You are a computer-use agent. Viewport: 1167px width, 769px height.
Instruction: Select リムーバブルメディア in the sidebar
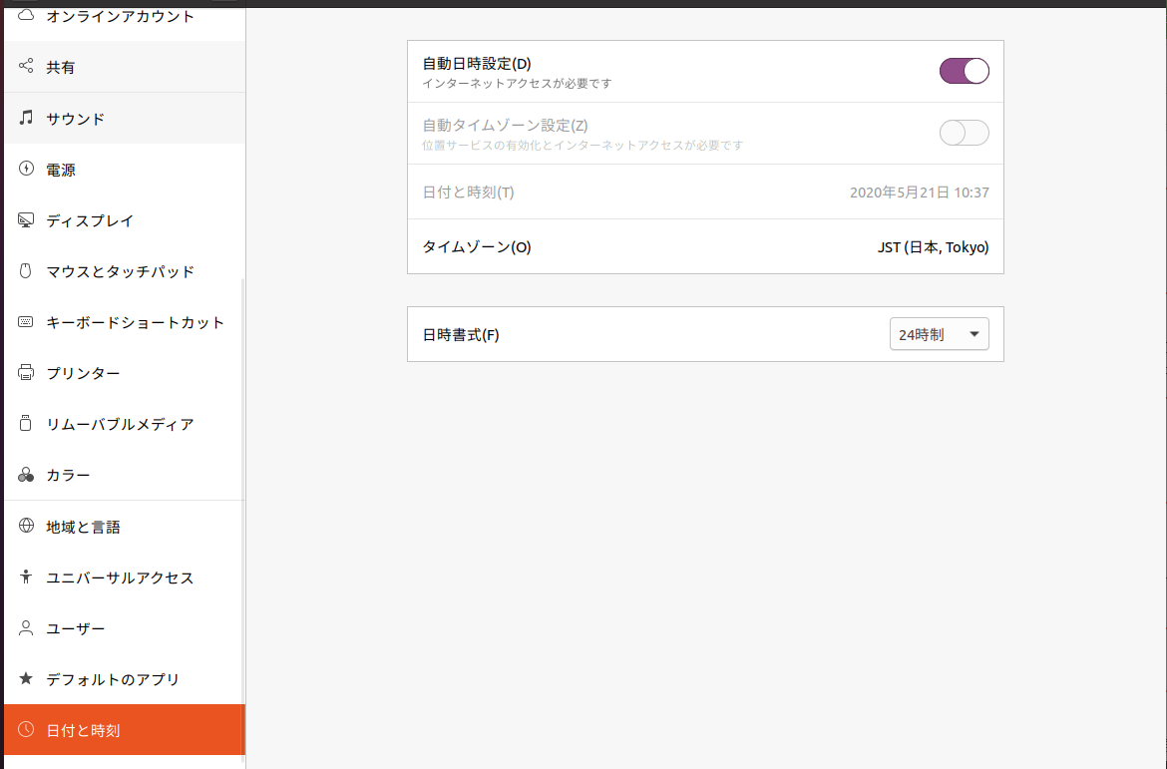coord(125,424)
